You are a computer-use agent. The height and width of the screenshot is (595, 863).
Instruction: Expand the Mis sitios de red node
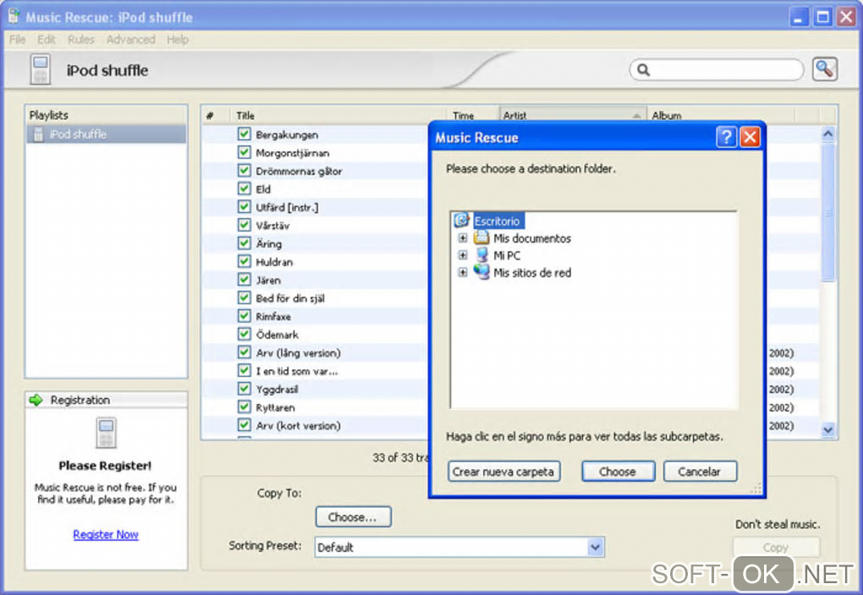[462, 272]
